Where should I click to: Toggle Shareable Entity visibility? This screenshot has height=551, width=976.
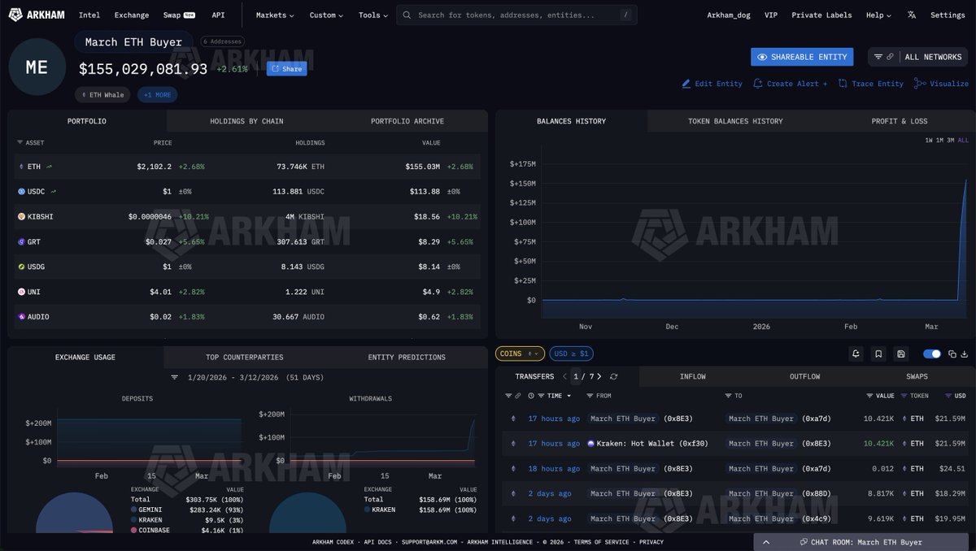802,57
